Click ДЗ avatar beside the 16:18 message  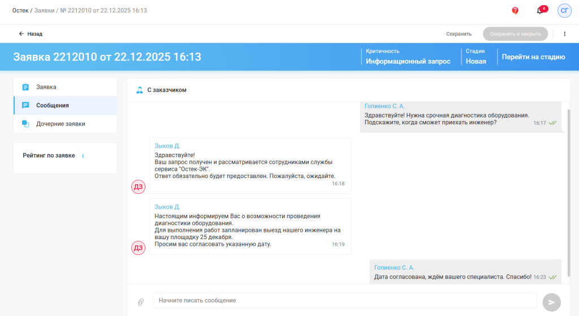point(139,187)
